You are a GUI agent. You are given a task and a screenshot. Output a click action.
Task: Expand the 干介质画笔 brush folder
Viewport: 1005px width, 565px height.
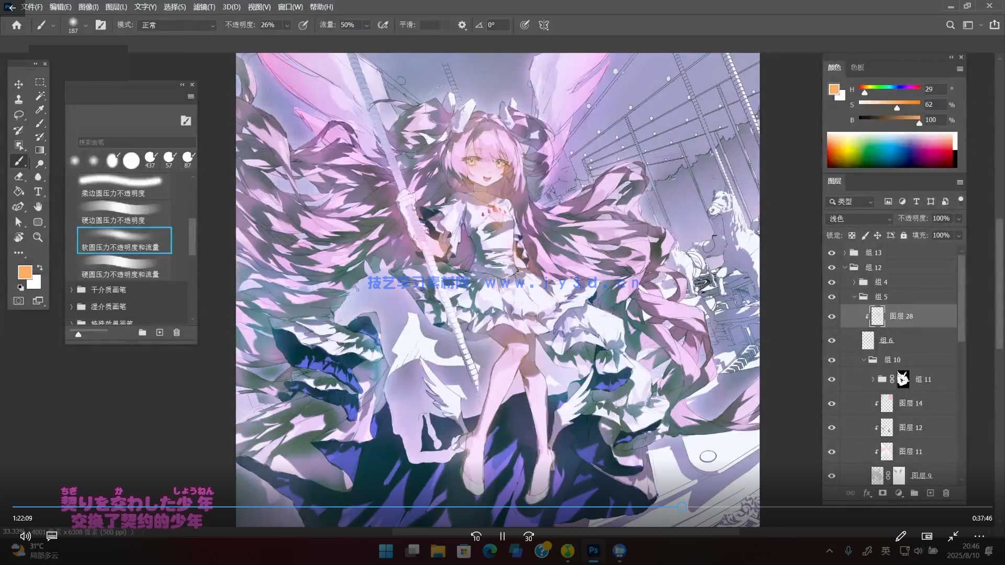[72, 289]
